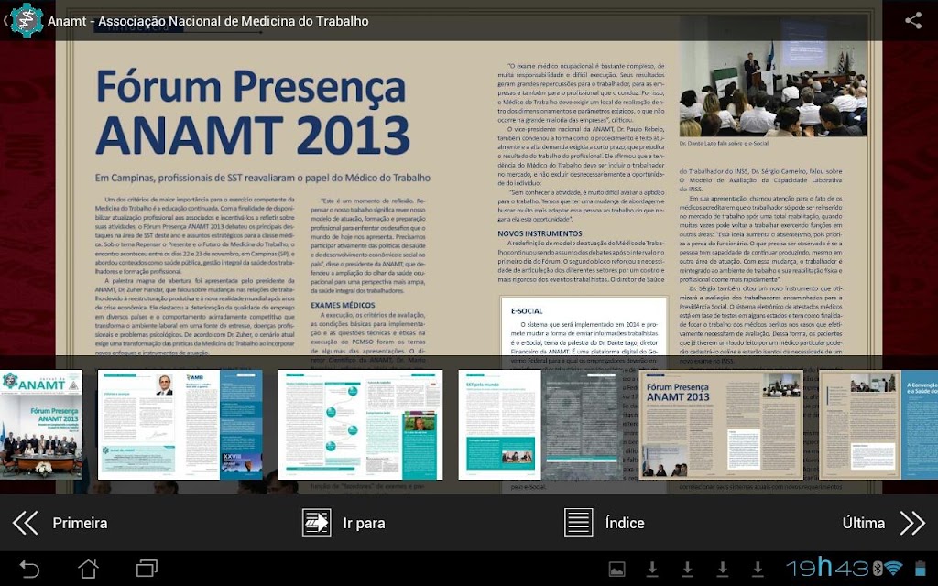938x586 pixels.
Task: Open the share menu icon
Action: (913, 20)
